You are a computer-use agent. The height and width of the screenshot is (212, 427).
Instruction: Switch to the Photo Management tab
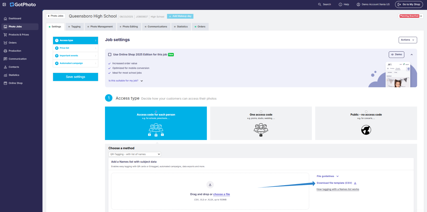(100, 27)
